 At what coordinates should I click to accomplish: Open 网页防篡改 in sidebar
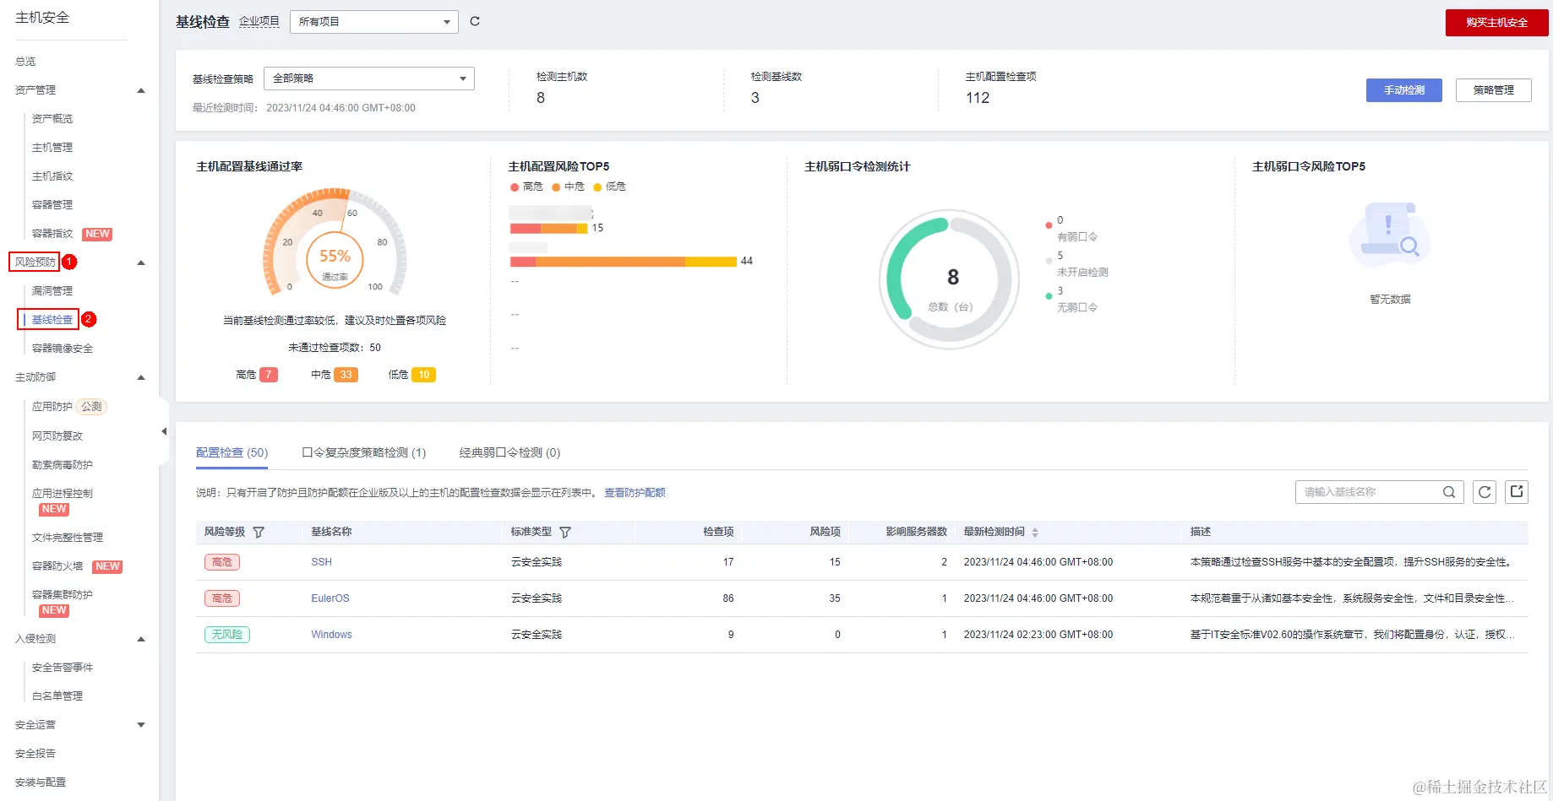pyautogui.click(x=57, y=436)
